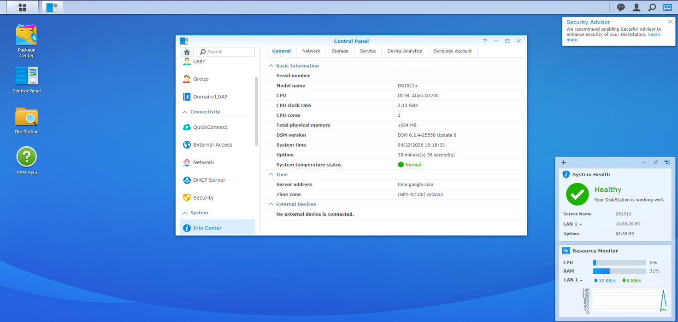Switch to the Service tab

(368, 51)
